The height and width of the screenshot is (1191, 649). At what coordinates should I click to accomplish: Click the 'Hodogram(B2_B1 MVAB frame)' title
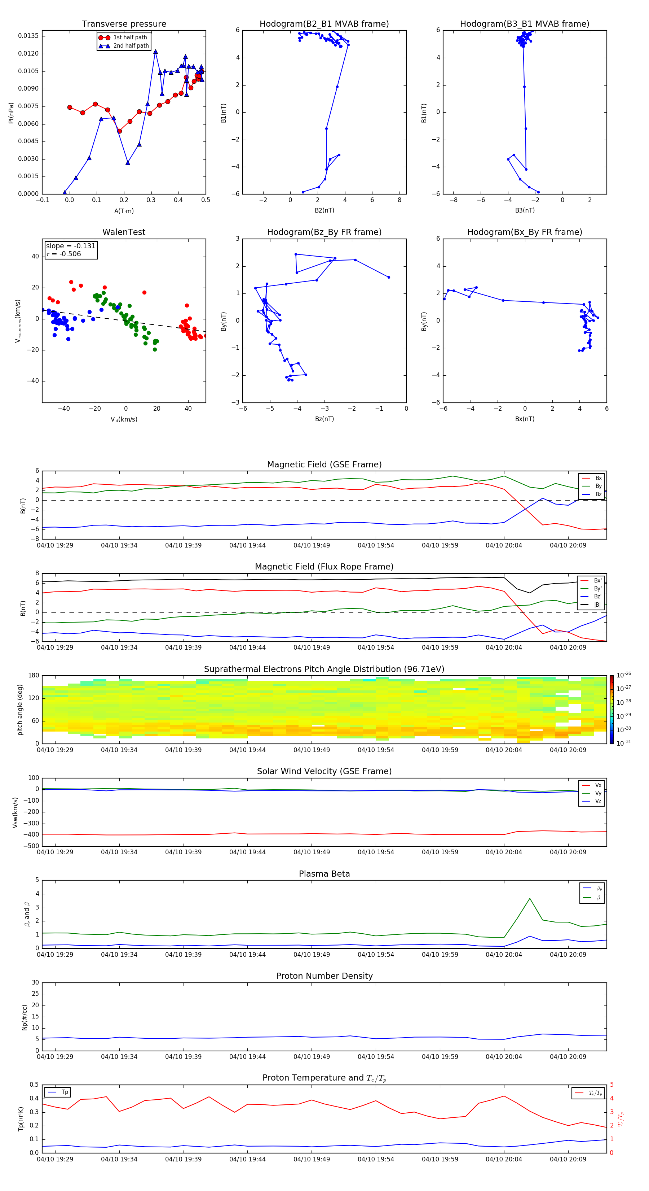tap(324, 24)
